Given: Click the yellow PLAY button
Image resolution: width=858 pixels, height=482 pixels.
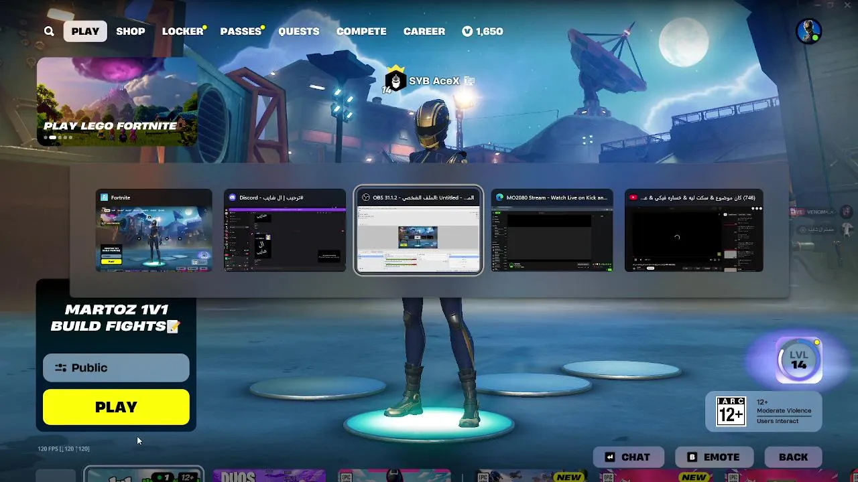Looking at the screenshot, I should 116,407.
